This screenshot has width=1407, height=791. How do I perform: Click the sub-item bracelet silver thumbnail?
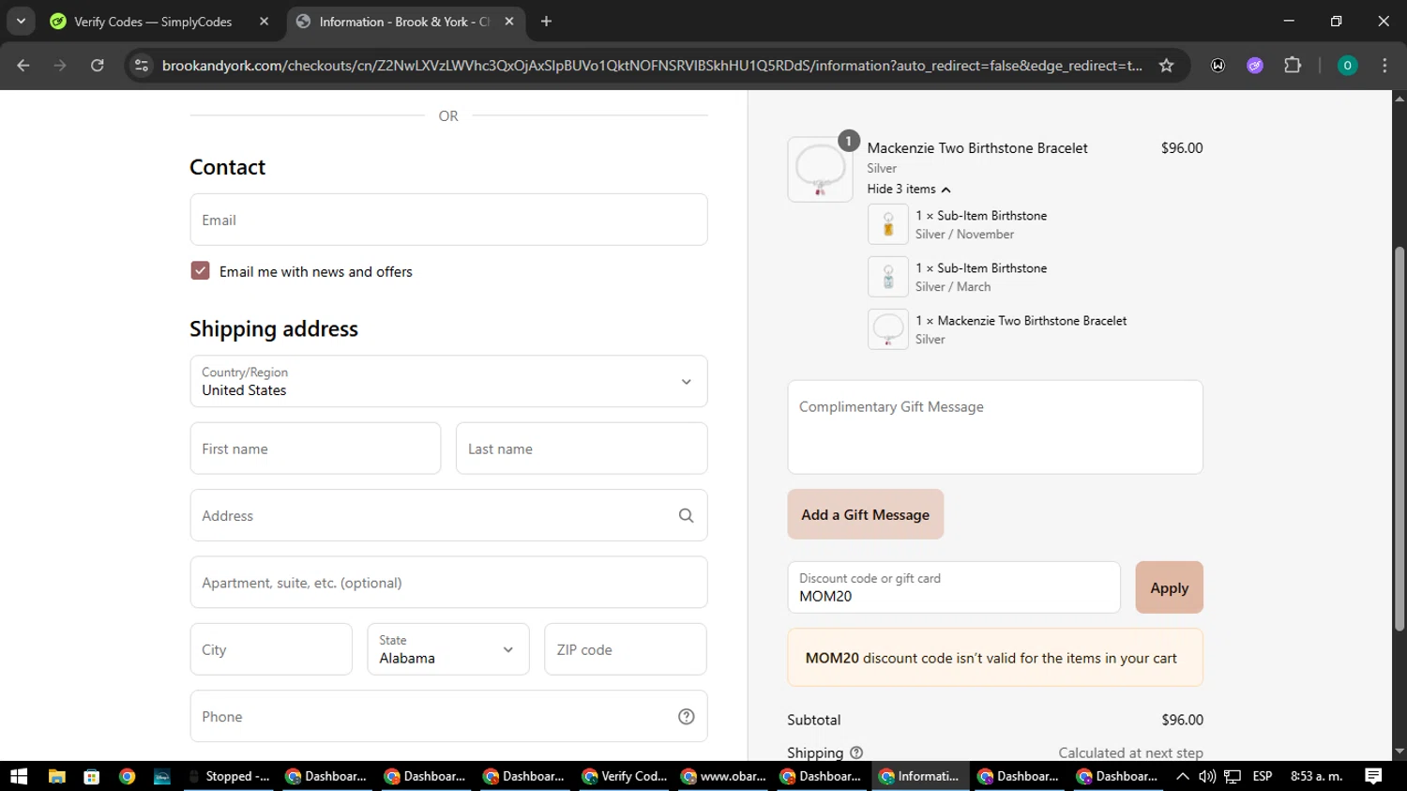point(887,329)
